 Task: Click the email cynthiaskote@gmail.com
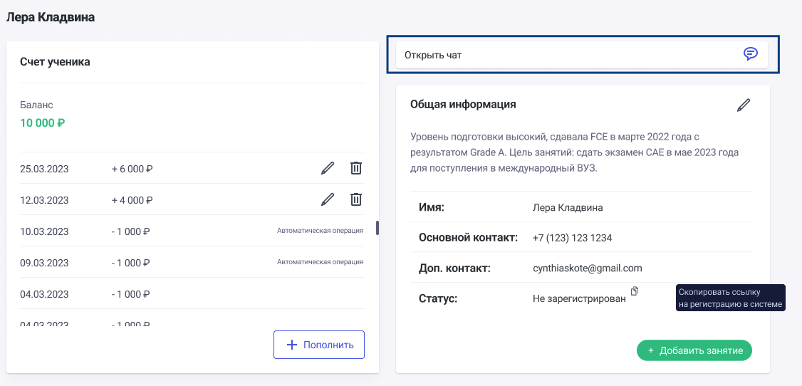click(x=587, y=268)
